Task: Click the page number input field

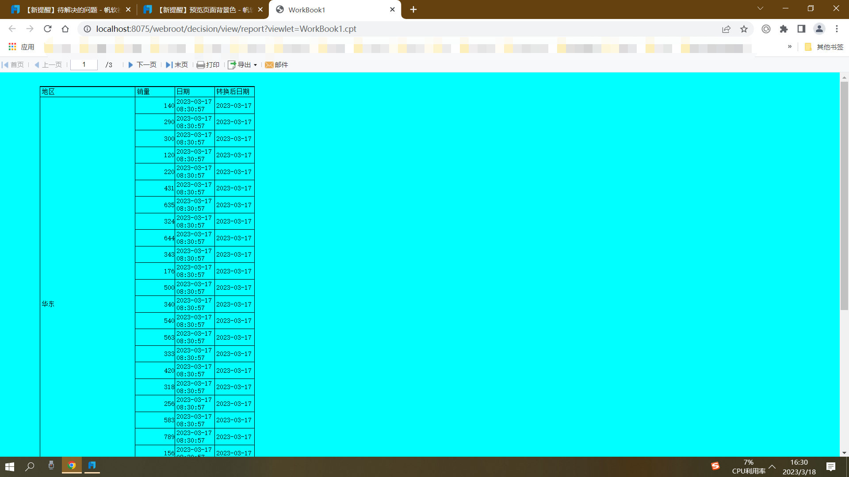Action: coord(84,64)
